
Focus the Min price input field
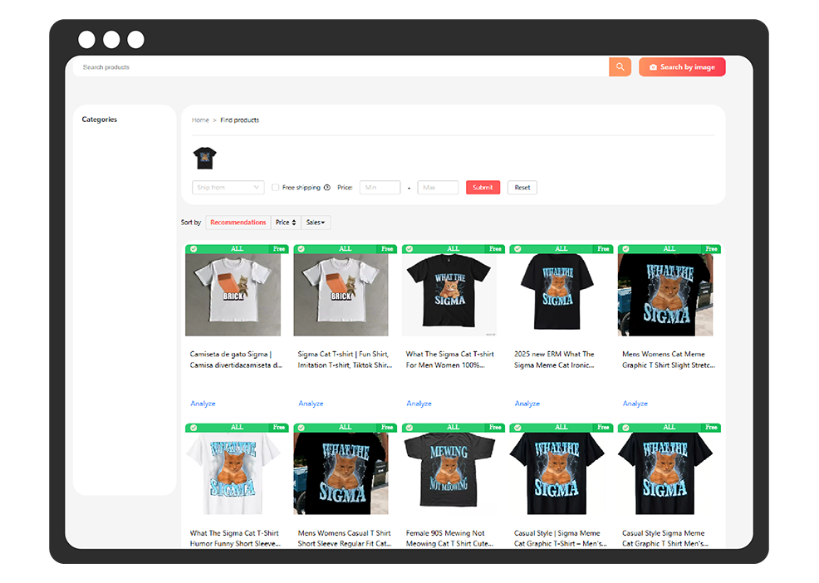(380, 188)
